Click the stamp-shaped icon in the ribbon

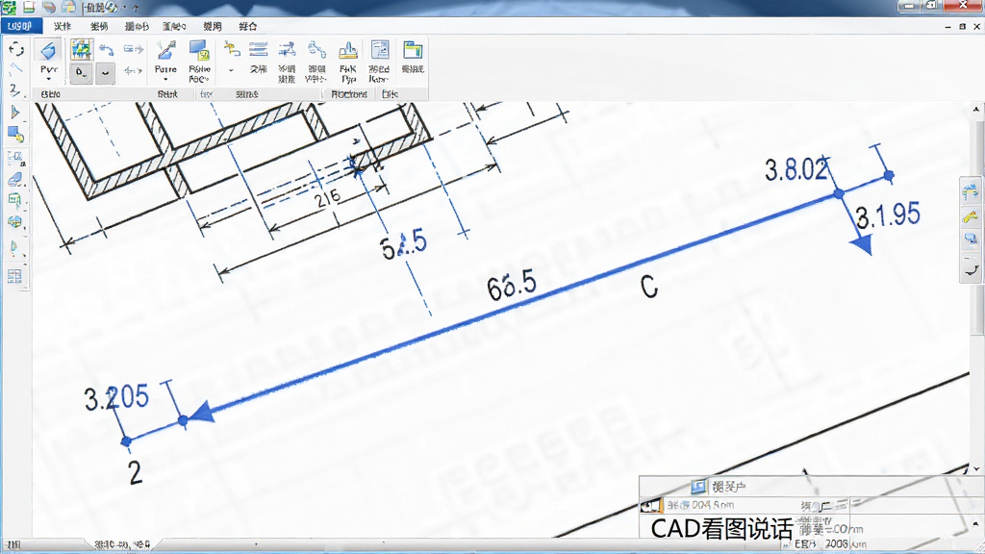point(348,51)
